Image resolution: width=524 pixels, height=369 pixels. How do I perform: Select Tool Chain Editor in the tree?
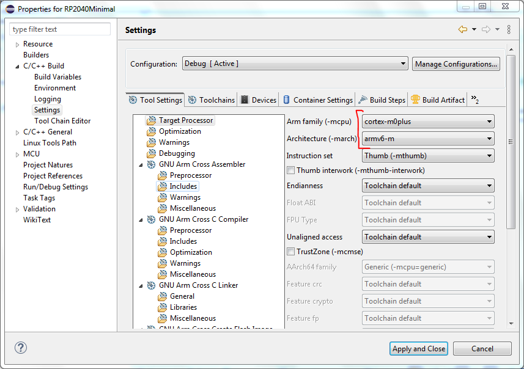[x=62, y=121]
